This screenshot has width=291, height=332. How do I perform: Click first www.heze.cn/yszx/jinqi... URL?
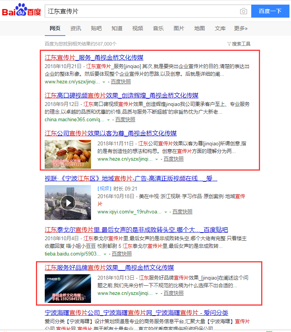[72, 82]
